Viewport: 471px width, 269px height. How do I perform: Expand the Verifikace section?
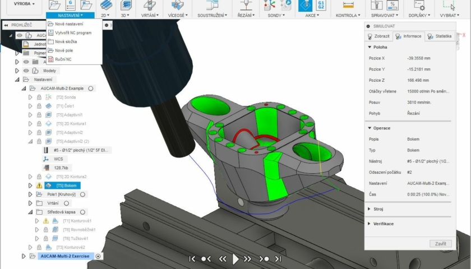point(368,224)
